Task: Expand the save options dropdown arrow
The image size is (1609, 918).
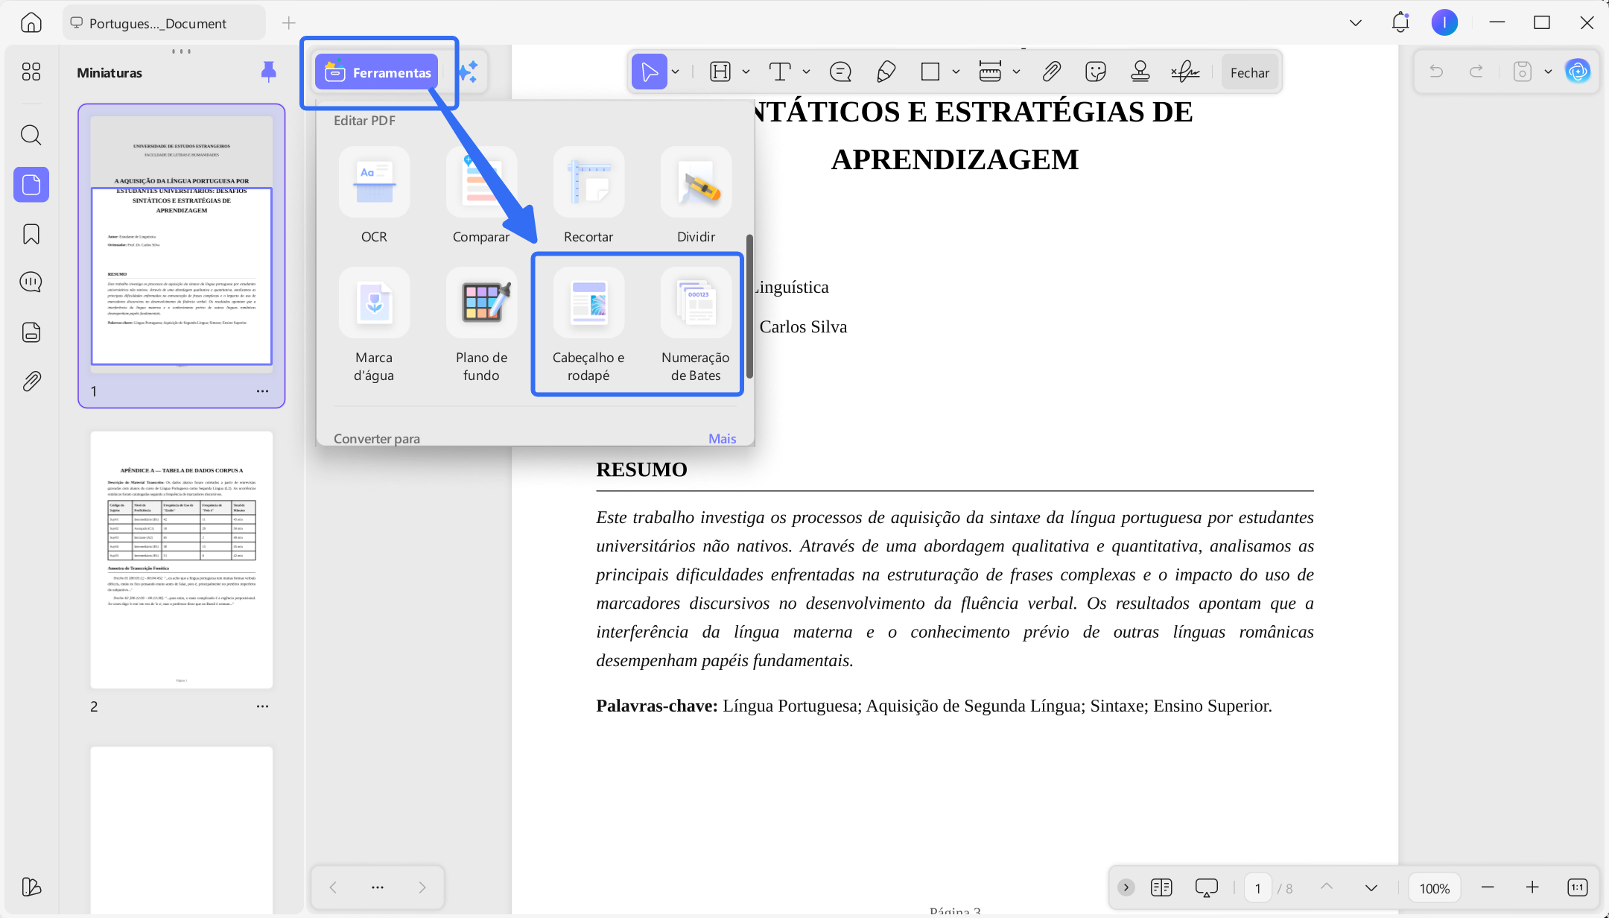Action: 1548,72
